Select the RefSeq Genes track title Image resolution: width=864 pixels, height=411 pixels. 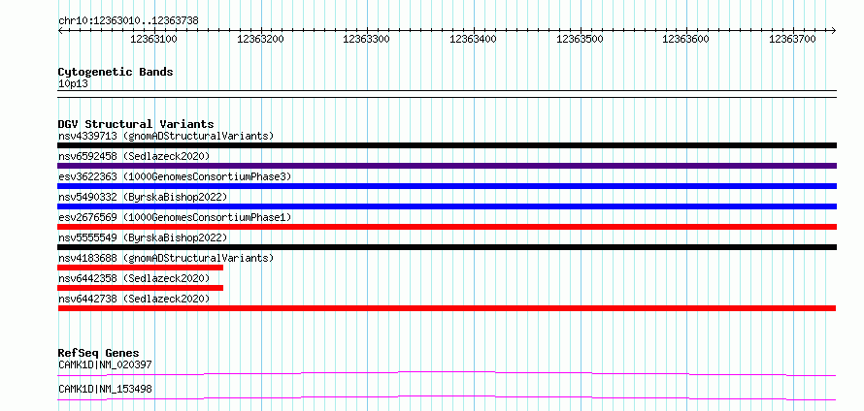point(99,353)
